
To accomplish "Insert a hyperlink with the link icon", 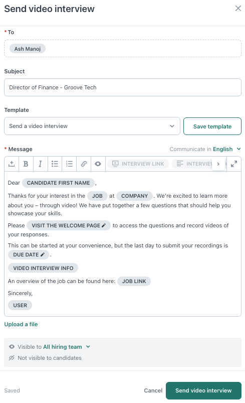I will pos(84,164).
